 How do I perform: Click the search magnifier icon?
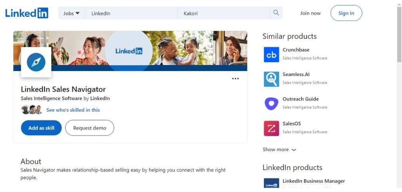click(x=276, y=13)
